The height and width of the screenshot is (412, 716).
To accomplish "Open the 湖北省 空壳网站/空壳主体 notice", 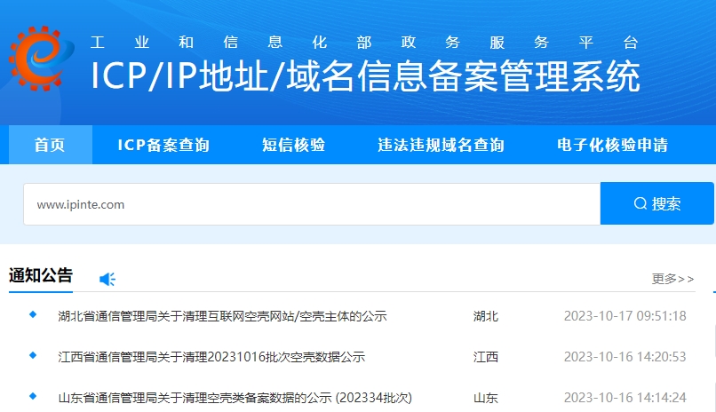I will click(x=222, y=316).
